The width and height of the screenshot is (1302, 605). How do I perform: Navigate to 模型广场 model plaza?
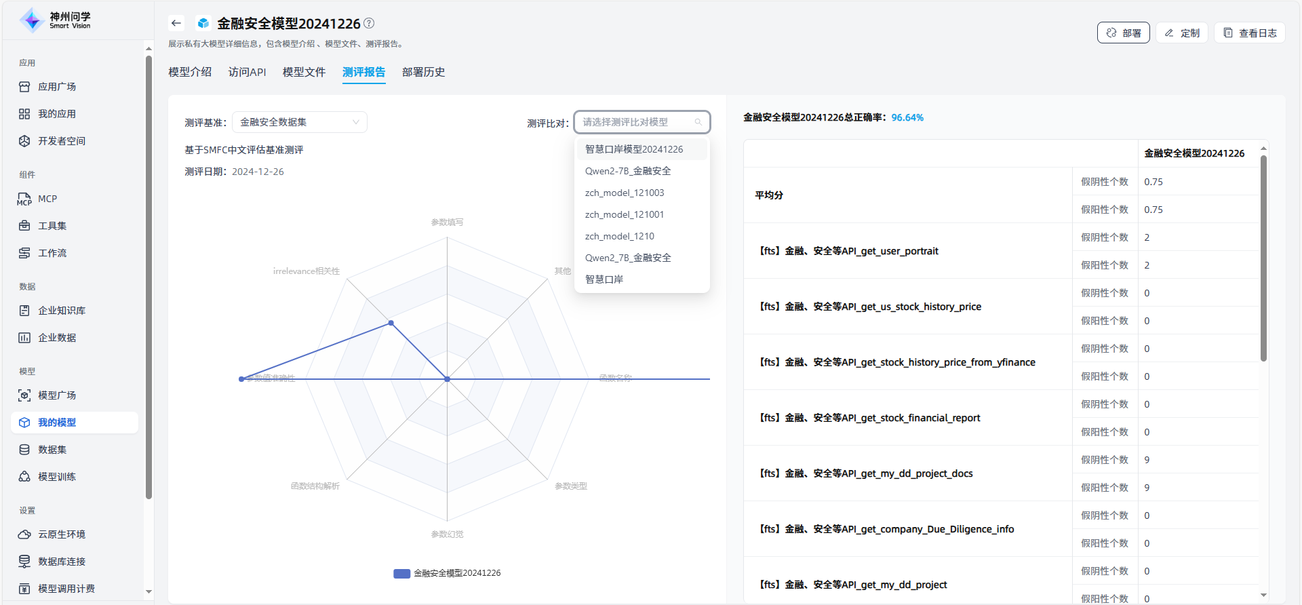pyautogui.click(x=56, y=395)
